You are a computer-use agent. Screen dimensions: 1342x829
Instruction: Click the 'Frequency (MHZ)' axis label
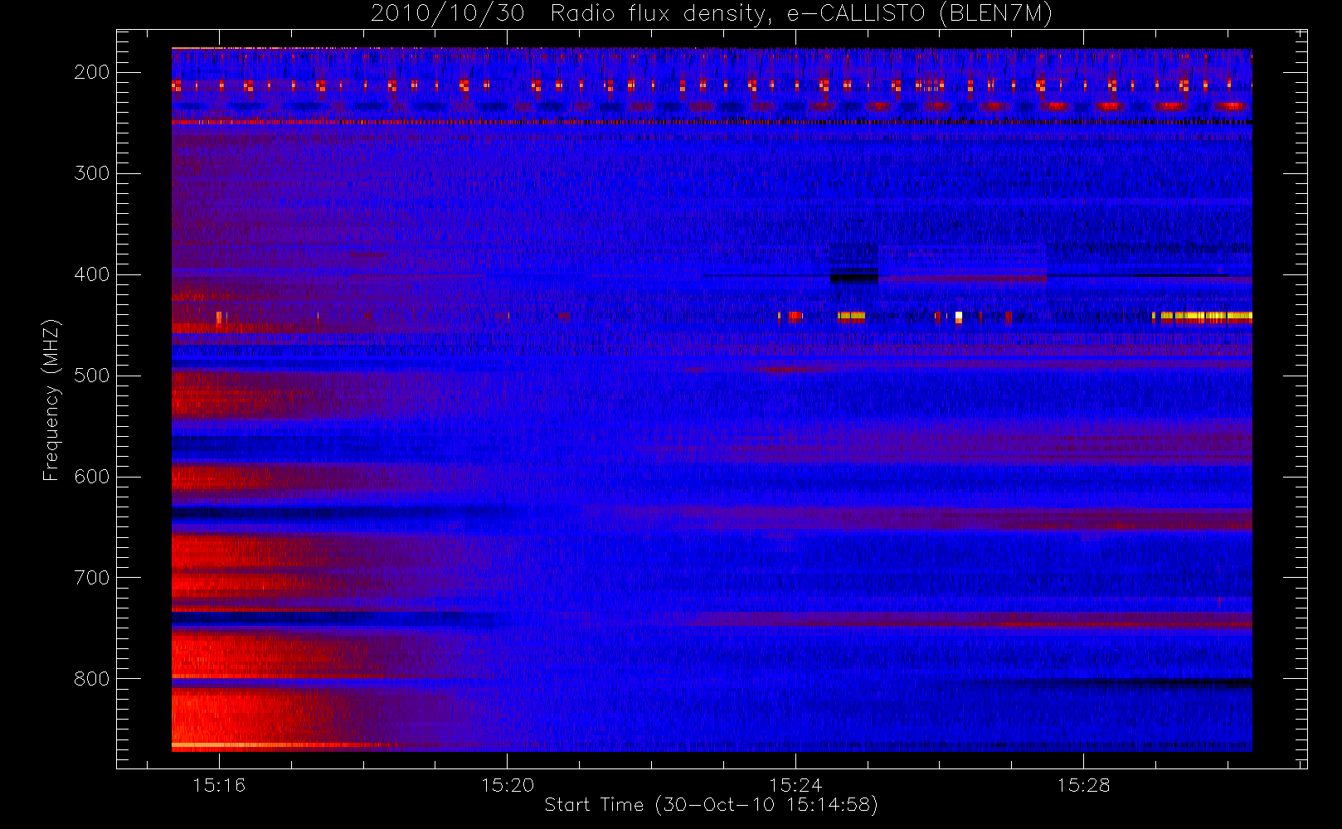(x=51, y=400)
